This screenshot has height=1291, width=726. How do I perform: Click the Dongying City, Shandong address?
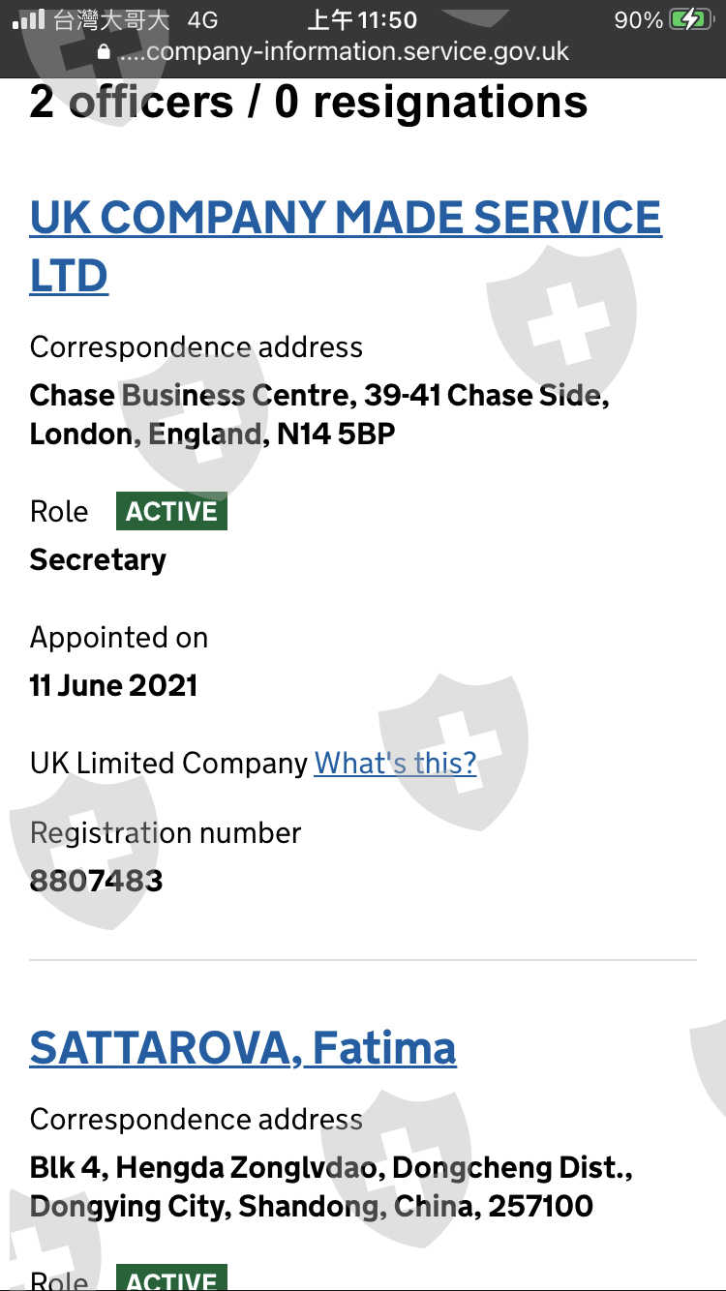coord(311,1187)
